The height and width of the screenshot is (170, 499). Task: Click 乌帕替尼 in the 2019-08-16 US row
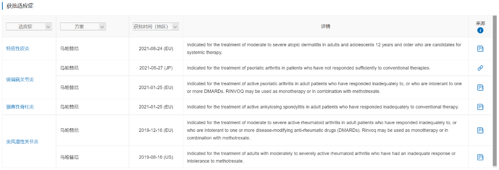click(x=69, y=157)
